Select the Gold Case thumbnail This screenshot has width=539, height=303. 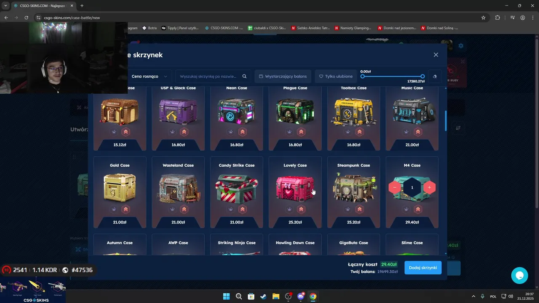click(x=120, y=188)
